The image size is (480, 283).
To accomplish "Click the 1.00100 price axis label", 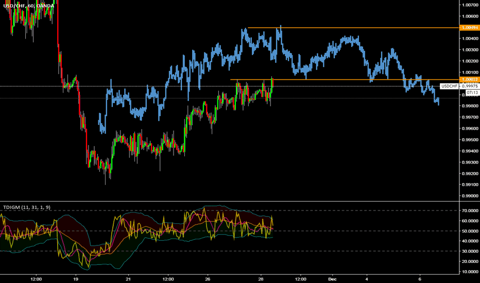I will [470, 73].
